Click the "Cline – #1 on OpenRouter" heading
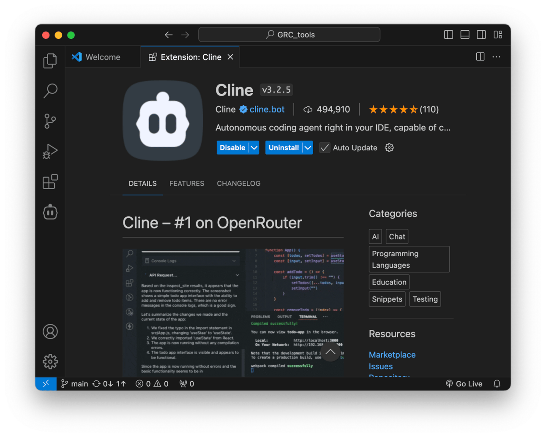The width and height of the screenshot is (546, 437). point(212,223)
